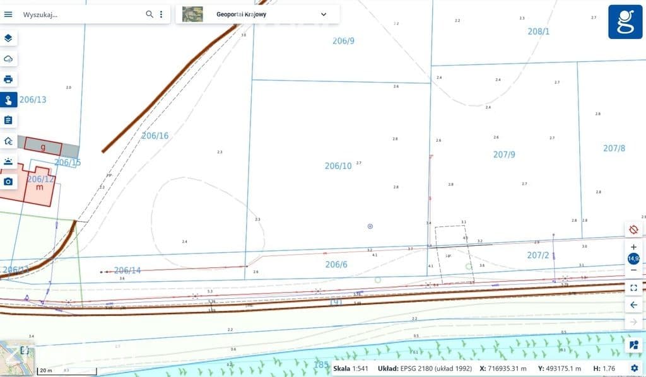Screen dimensions: 646x377
Task: Click parcel label 206/14
Action: (127, 270)
